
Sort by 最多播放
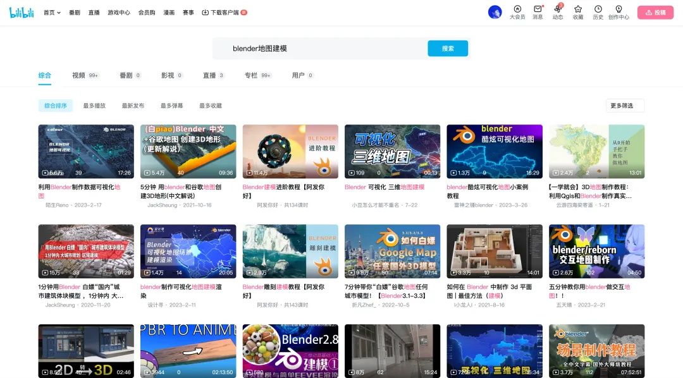click(94, 106)
